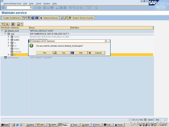This screenshot has width=169, height=127.
Task: Click the Collapse All nodes icon
Action: pyautogui.click(x=7, y=24)
